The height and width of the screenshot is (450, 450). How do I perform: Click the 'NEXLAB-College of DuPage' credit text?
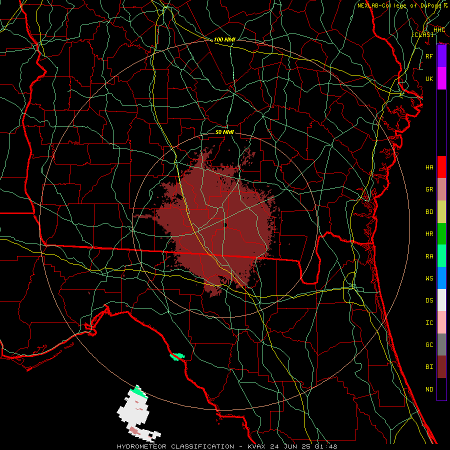[399, 5]
